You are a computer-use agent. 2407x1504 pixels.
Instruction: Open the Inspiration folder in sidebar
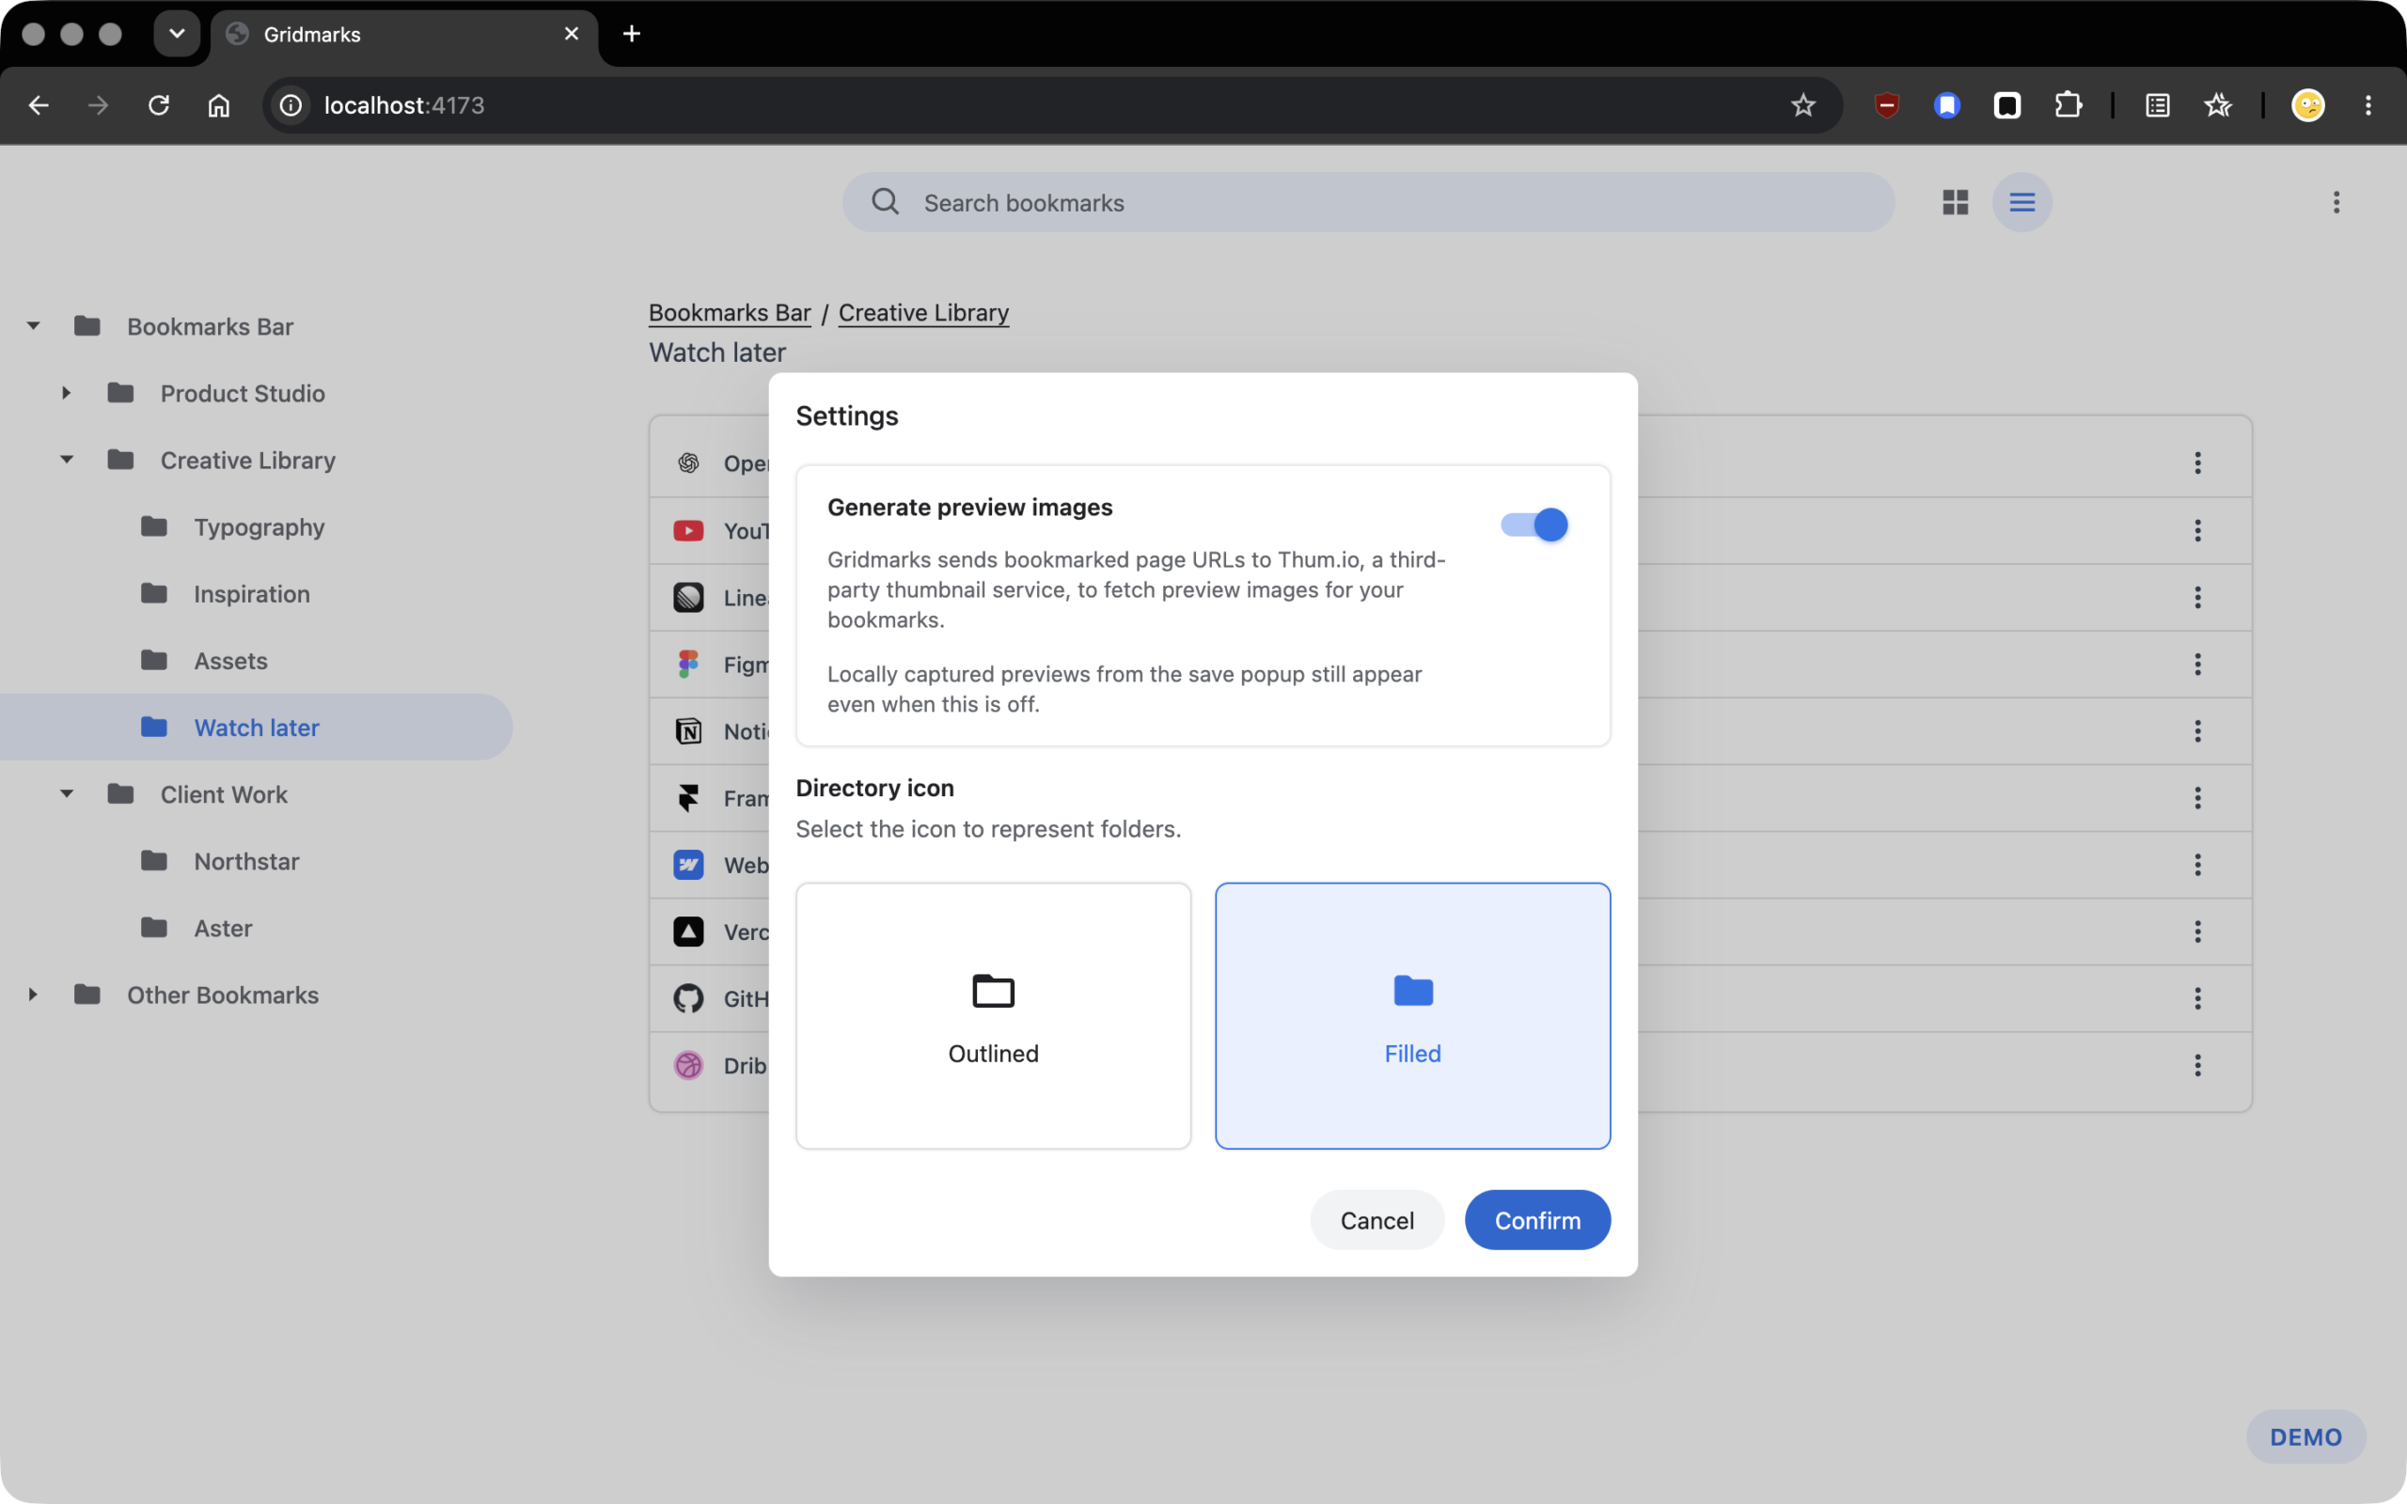coord(258,594)
